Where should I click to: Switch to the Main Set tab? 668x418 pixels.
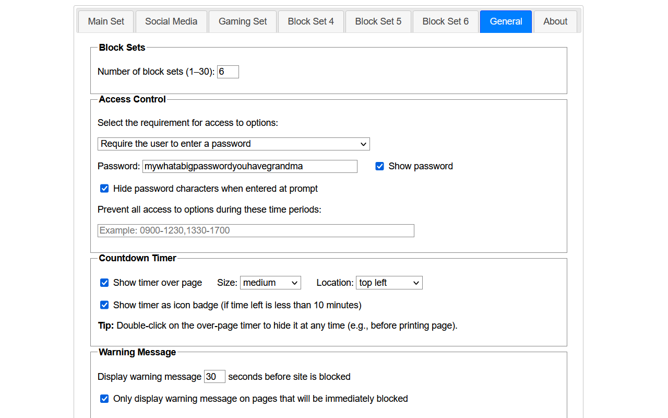106,21
